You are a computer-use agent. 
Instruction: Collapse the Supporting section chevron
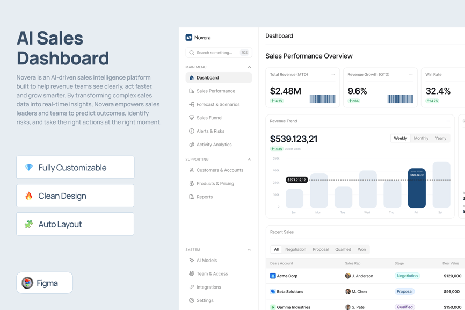(249, 160)
